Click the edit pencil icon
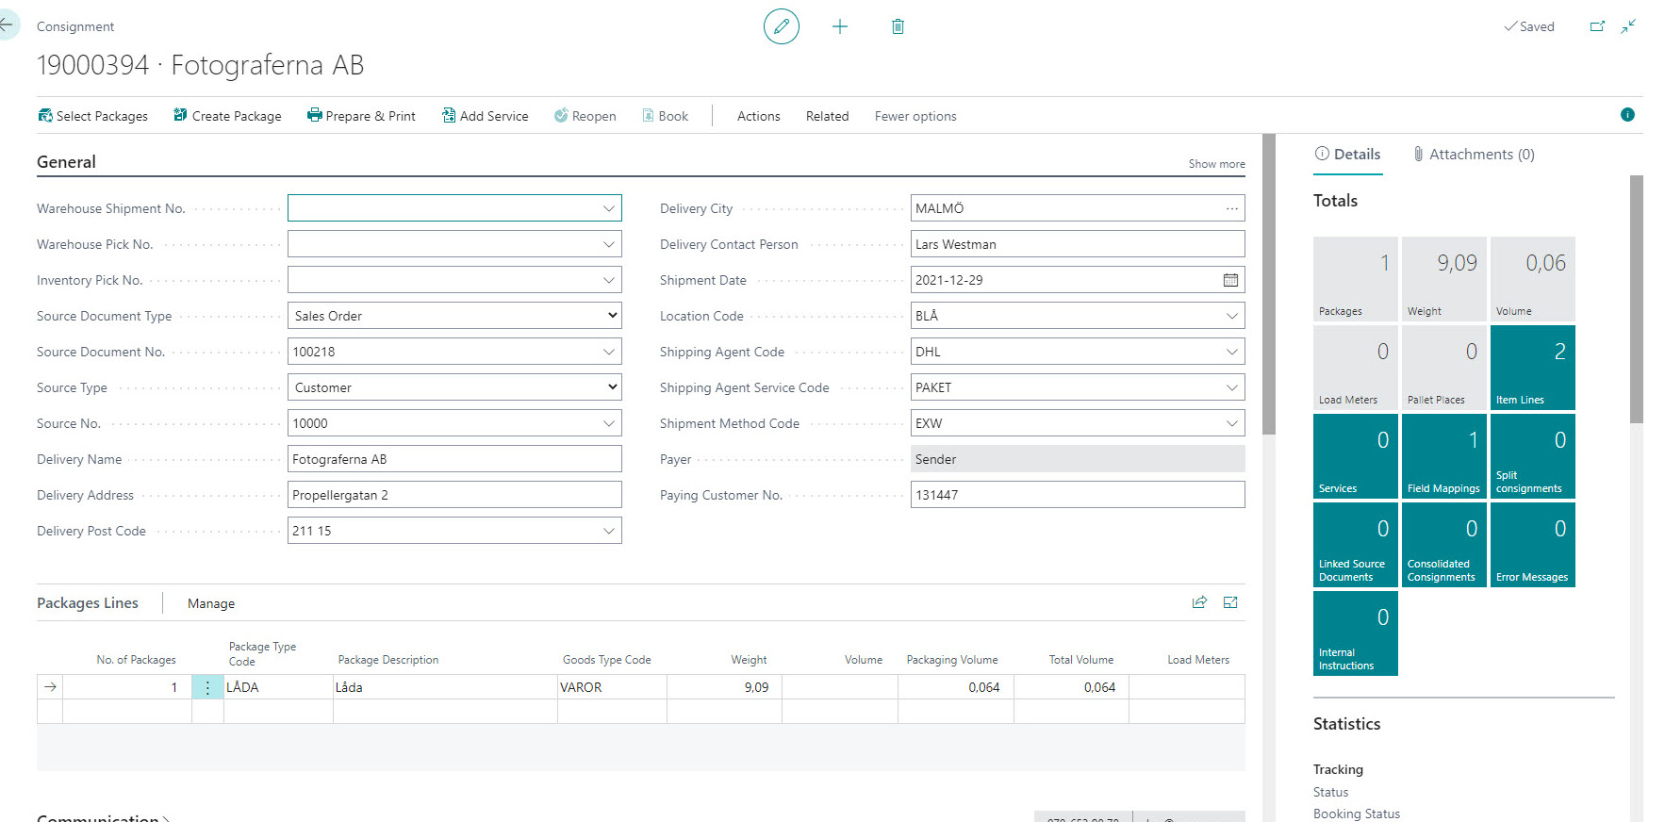The image size is (1665, 822). 782,26
